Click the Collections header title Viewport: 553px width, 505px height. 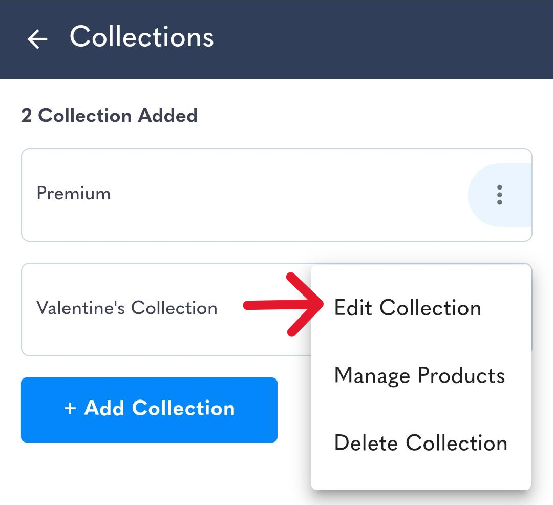(142, 37)
